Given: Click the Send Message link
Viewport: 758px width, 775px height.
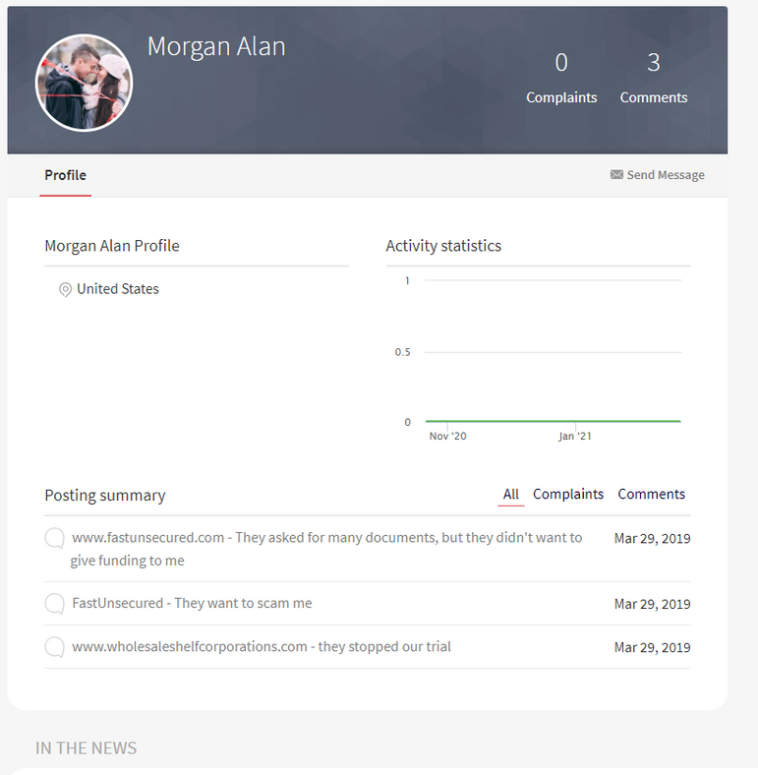Looking at the screenshot, I should pos(666,175).
